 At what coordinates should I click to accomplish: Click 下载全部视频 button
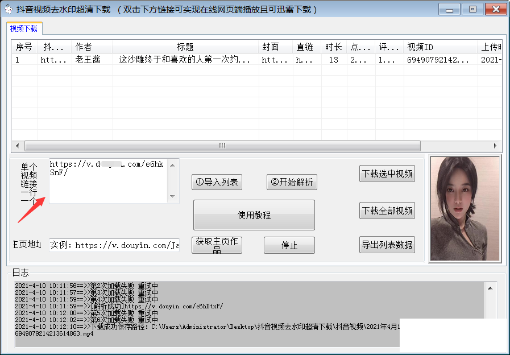coord(387,210)
